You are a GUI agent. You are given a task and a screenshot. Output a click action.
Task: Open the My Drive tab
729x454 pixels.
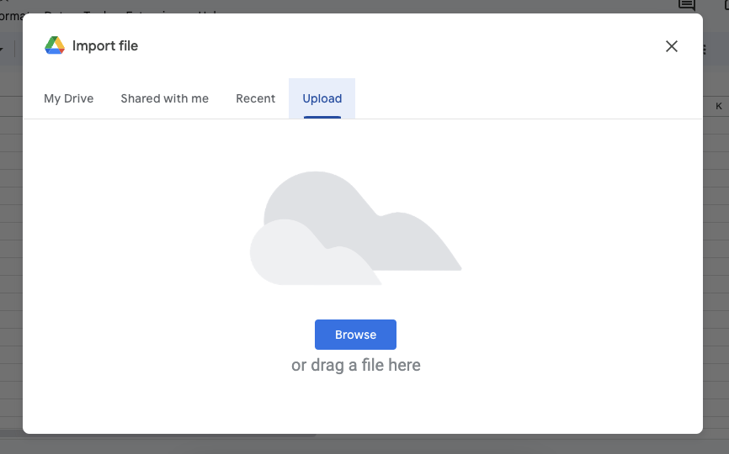click(x=69, y=98)
